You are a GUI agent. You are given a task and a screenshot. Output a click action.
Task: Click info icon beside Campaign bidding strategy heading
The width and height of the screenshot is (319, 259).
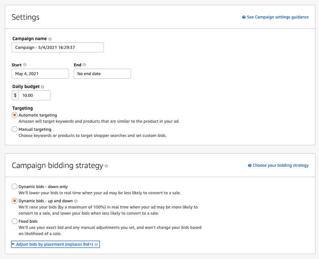coord(106,166)
